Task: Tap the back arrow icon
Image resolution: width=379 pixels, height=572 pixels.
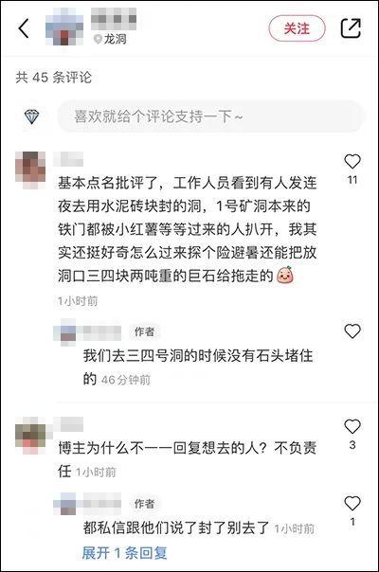Action: [24, 28]
